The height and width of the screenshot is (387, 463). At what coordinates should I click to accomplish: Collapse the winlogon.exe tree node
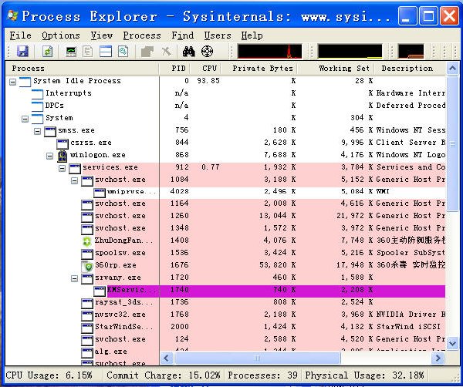pyautogui.click(x=50, y=156)
